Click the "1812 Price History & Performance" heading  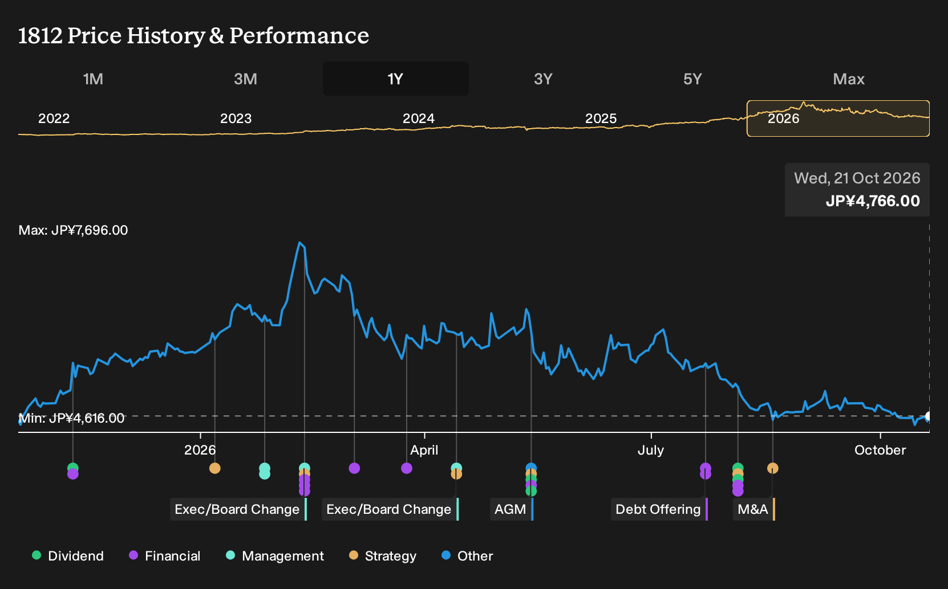(193, 35)
